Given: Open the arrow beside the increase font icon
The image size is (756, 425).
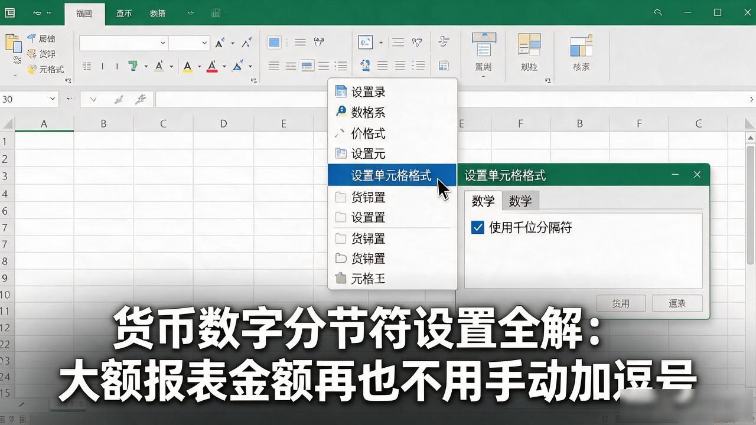Looking at the screenshot, I should pyautogui.click(x=232, y=43).
